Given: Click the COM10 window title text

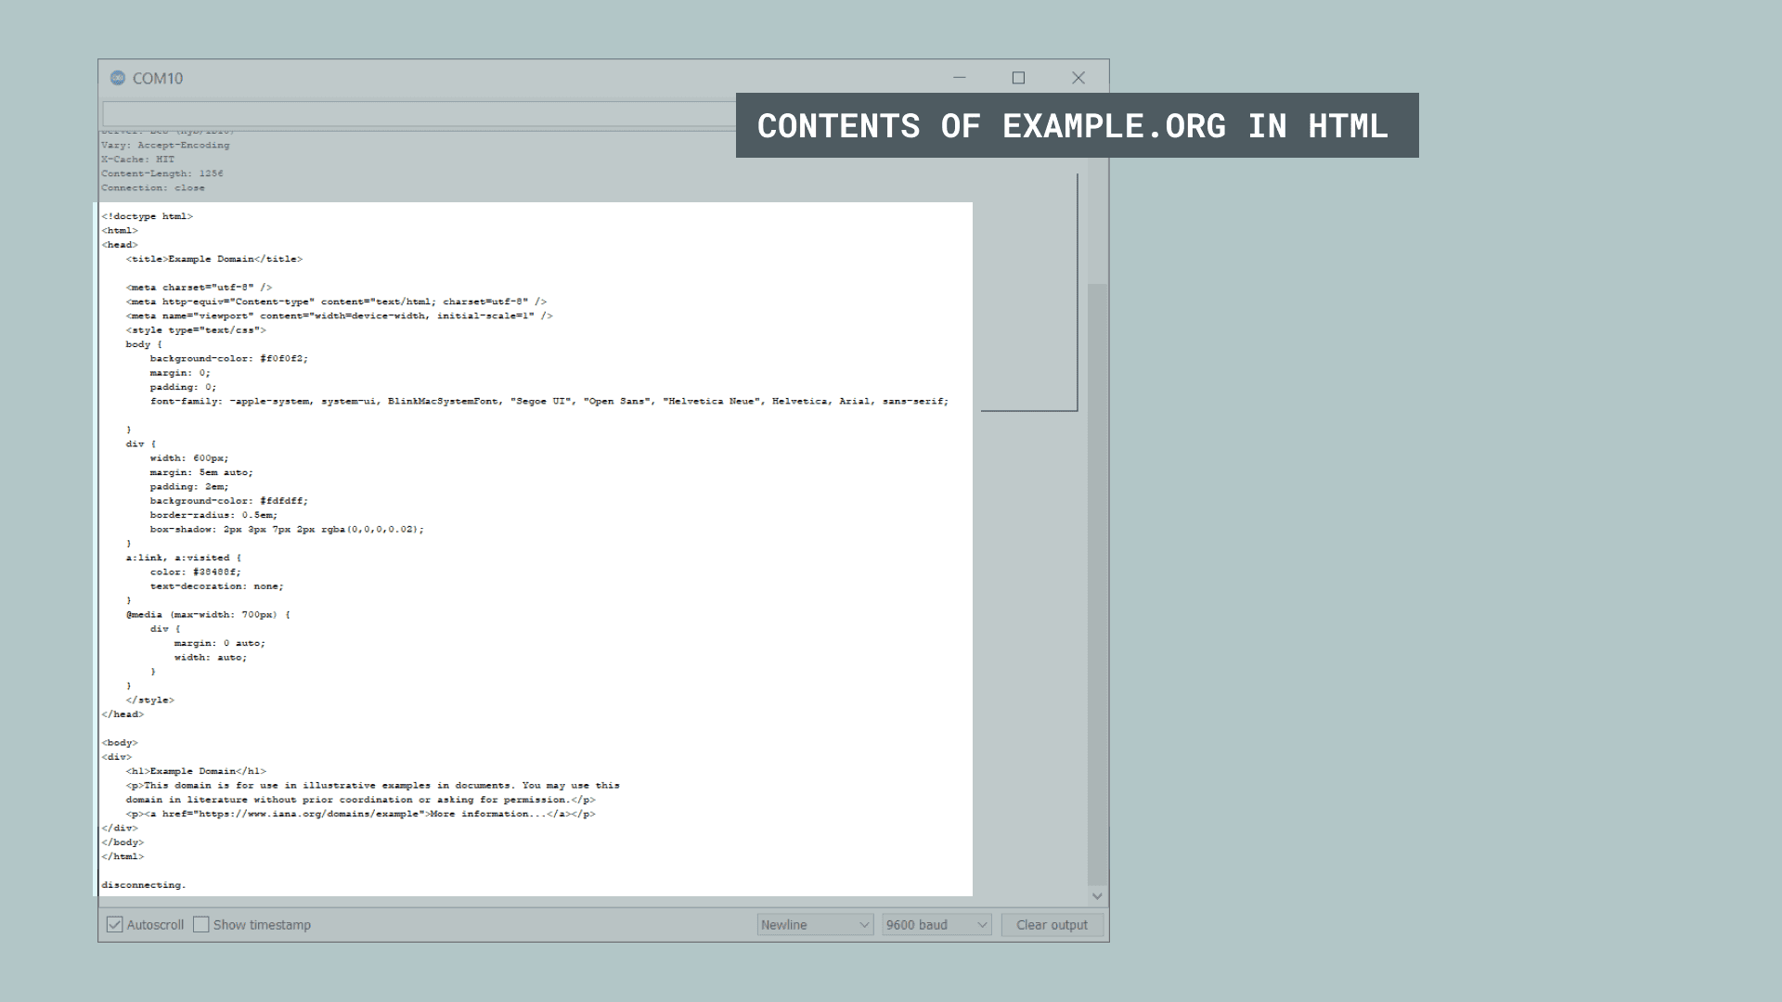Looking at the screenshot, I should 158,79.
